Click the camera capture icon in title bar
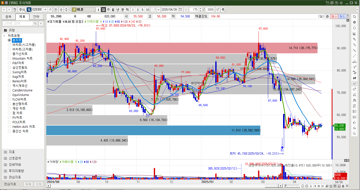 (336, 3)
